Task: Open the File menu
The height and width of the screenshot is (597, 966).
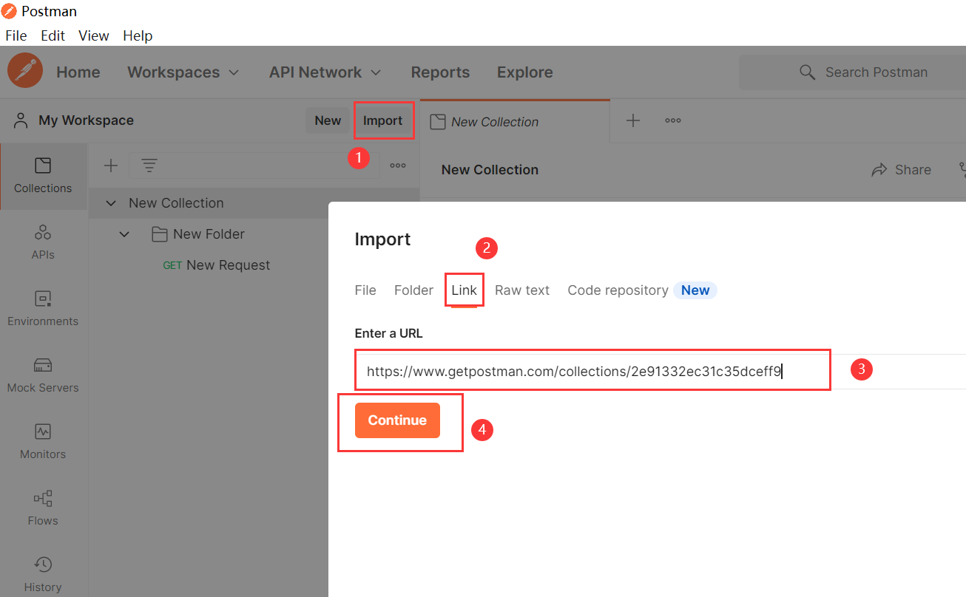Action: click(x=16, y=35)
